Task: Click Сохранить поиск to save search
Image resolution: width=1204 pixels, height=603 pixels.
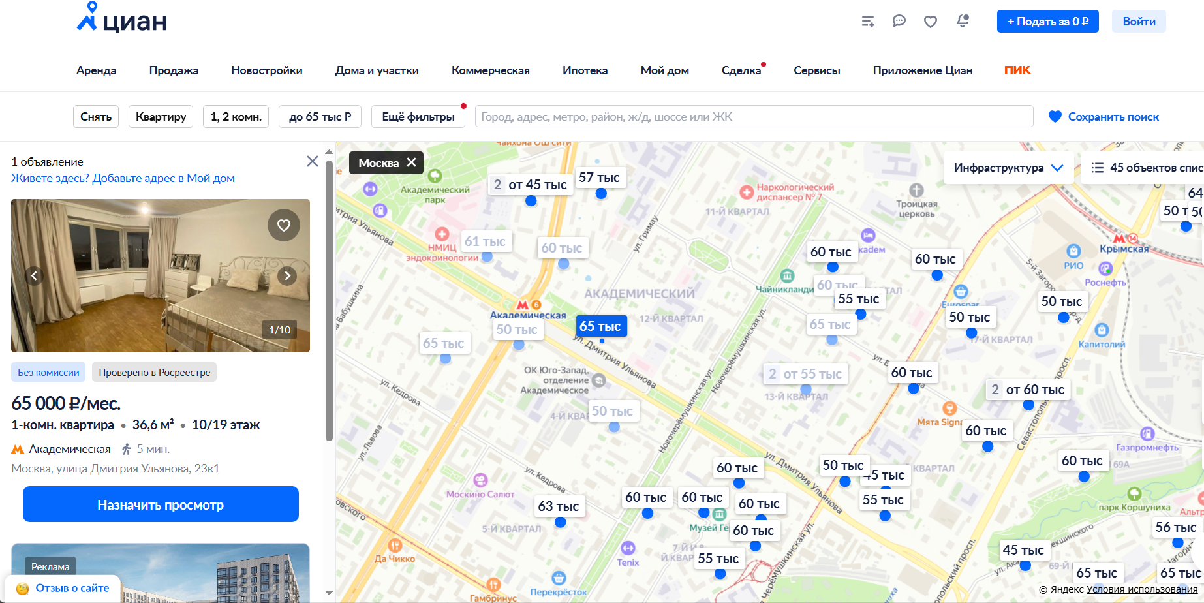Action: pyautogui.click(x=1104, y=117)
